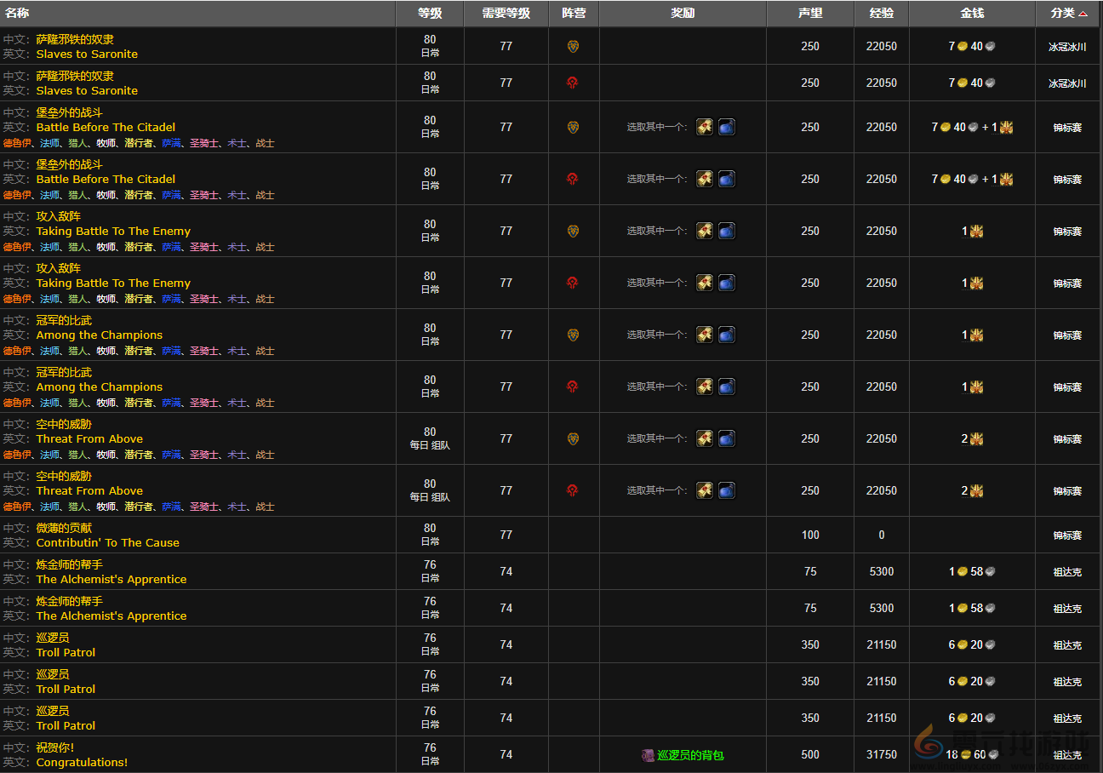The image size is (1103, 773).
Task: Click Champion's Seal icon in Alliance Taking Battle To The Enemy row
Action: tap(976, 231)
